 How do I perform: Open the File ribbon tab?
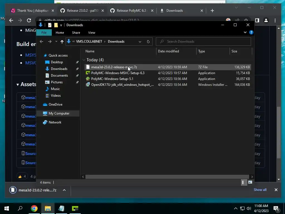[44, 33]
